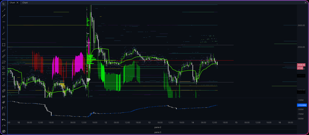Close the first Chart tab

[x=18, y=3]
